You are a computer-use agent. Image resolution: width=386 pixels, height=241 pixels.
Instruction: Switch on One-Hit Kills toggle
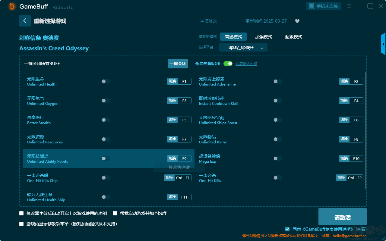pos(278,178)
